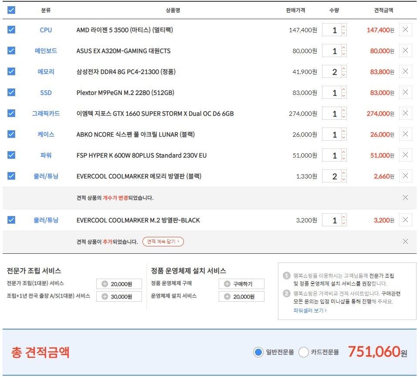The width and height of the screenshot is (417, 377).
Task: Open product ASUS EX A320M-GAMING 대원CTS
Action: tap(123, 51)
